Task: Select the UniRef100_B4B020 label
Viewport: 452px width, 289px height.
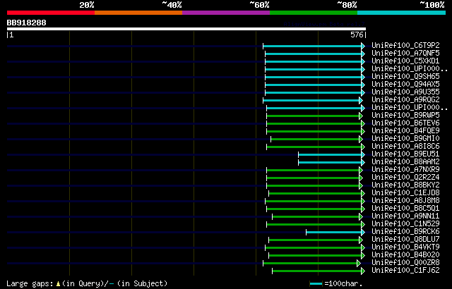Action: [x=405, y=255]
